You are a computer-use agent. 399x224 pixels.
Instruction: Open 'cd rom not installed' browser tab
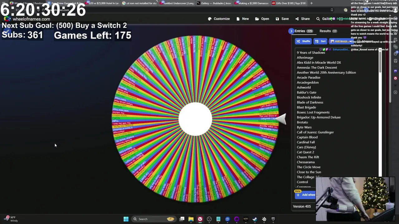click(139, 3)
